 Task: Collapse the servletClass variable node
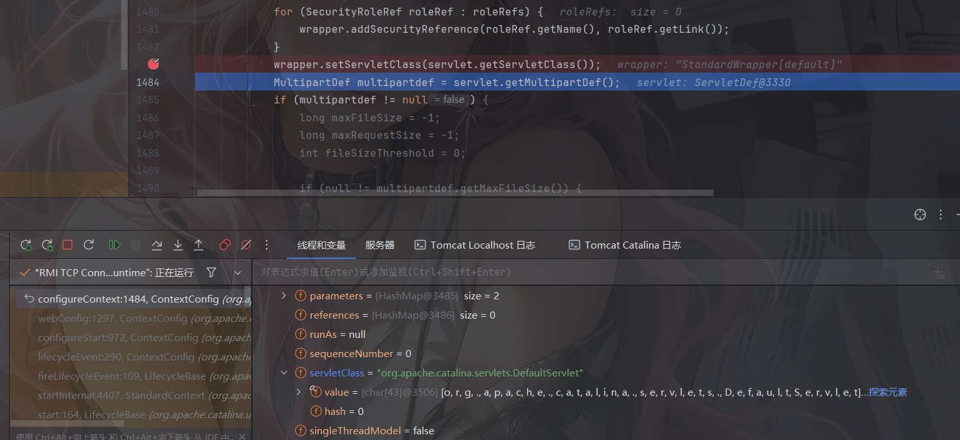[x=284, y=373]
